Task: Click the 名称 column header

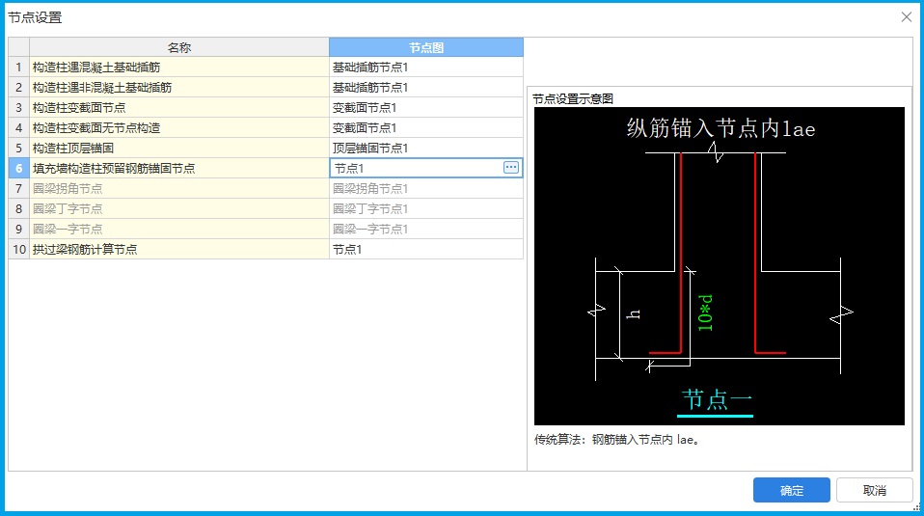Action: (x=179, y=47)
